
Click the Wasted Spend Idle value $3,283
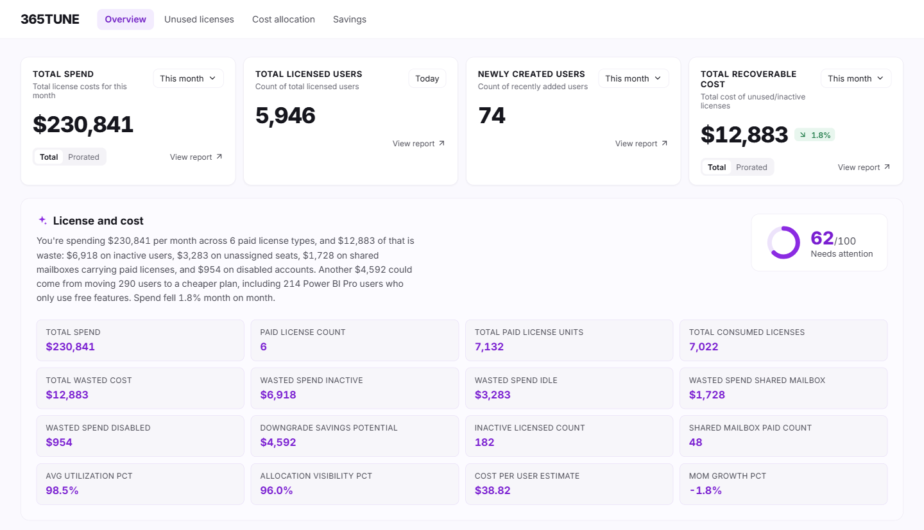493,395
